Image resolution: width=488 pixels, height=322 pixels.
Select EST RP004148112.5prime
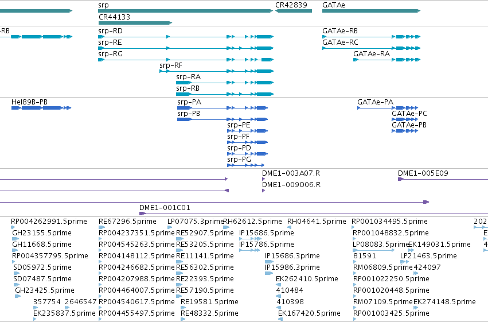100,262
